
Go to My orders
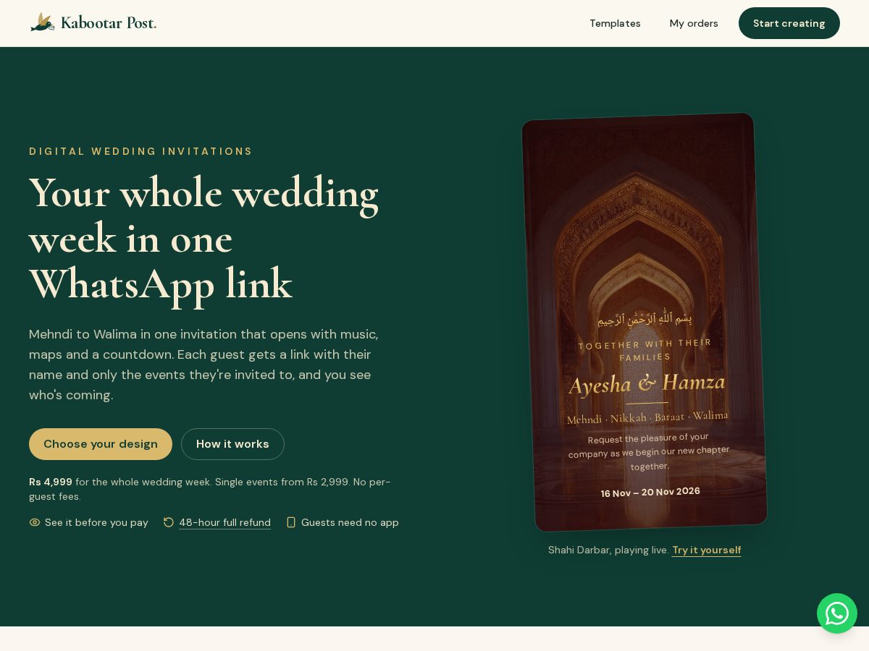pyautogui.click(x=694, y=23)
